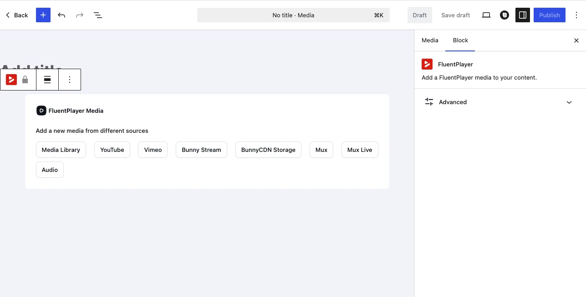Click the Advanced sliders icon
The width and height of the screenshot is (586, 297).
[429, 102]
